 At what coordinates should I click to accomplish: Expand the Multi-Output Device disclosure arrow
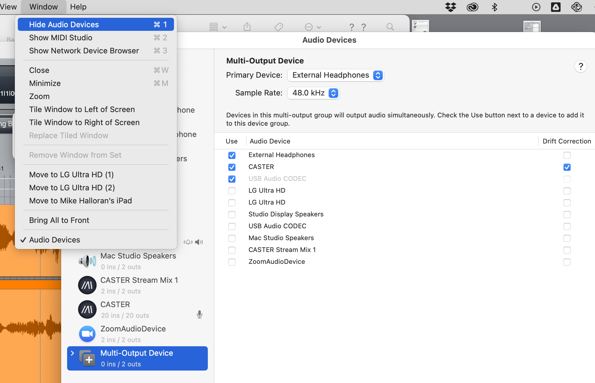72,353
